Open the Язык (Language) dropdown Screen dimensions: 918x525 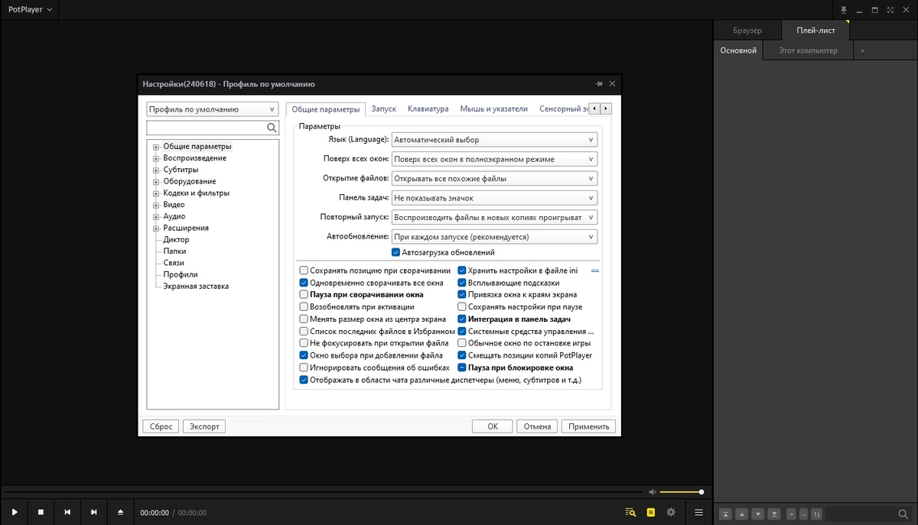point(494,140)
